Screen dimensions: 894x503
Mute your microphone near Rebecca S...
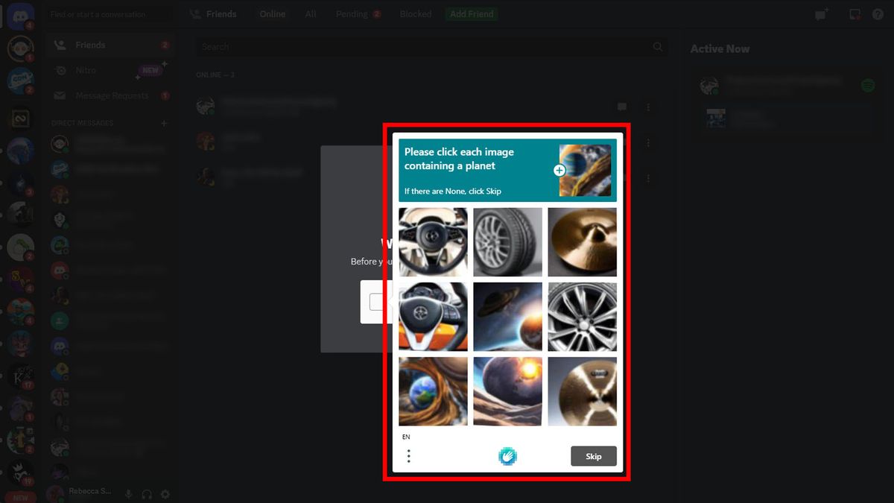tap(129, 493)
